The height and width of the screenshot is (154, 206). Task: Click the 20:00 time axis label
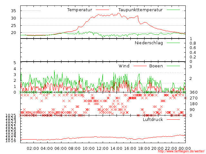pyautogui.click(x=157, y=148)
